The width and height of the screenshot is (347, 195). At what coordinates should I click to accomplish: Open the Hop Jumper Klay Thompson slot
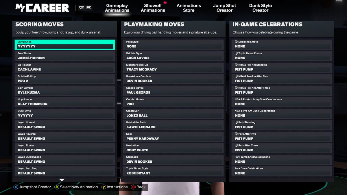pos(65,102)
